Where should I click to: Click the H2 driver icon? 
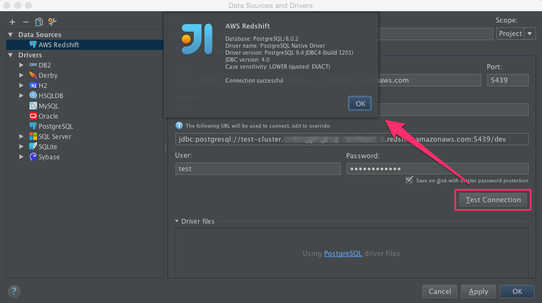point(33,85)
